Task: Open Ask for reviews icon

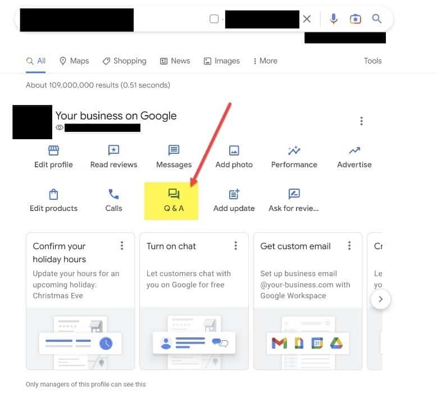Action: [294, 194]
